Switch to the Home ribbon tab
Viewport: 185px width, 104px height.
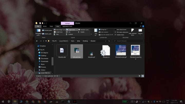pyautogui.click(x=45, y=26)
